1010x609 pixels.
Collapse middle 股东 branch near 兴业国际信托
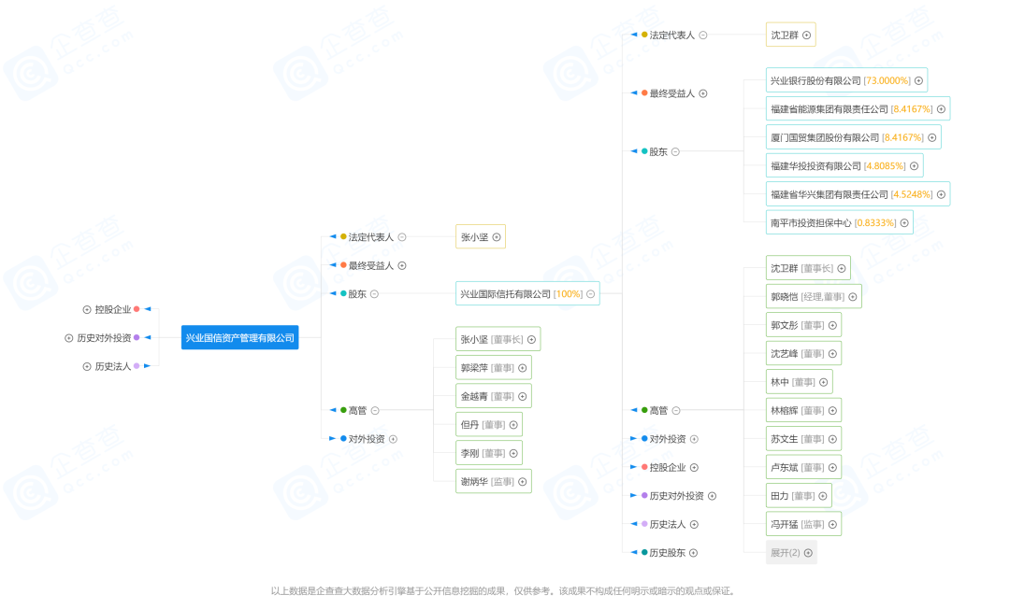click(x=374, y=294)
